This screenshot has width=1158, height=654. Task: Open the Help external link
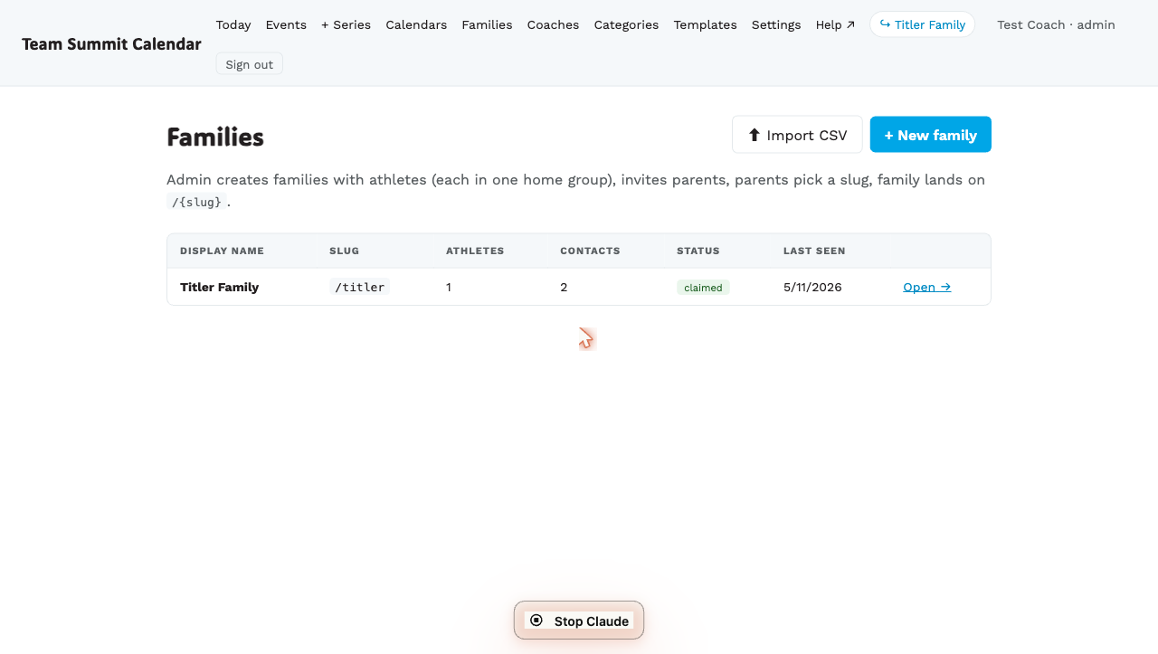tap(835, 24)
